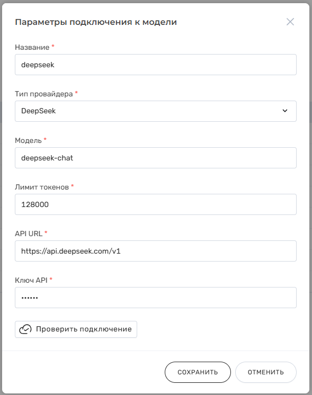Open the Тип провайдера DeepSeek combo box
312x395 pixels.
tap(156, 111)
